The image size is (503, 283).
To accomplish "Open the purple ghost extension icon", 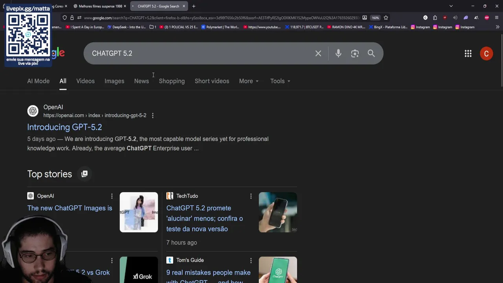I will coord(466,18).
